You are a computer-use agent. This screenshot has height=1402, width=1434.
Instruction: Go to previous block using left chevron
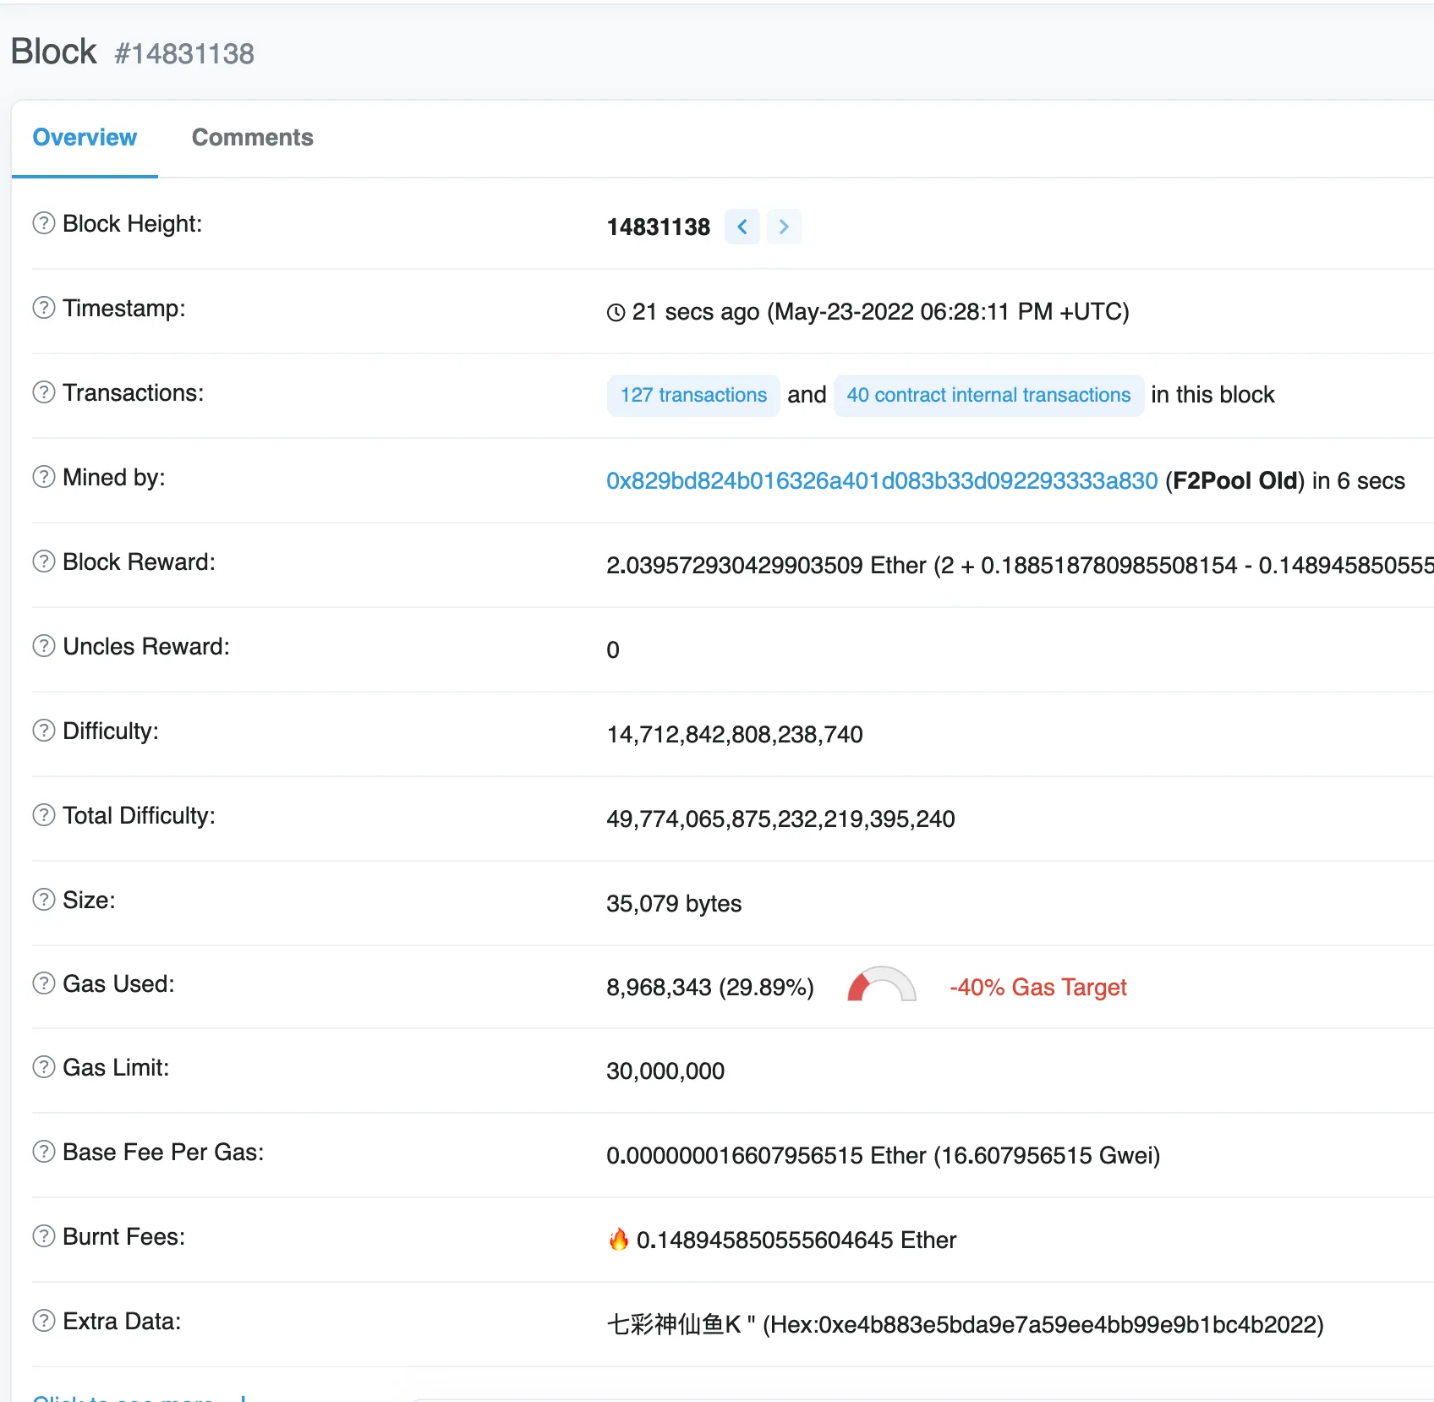click(742, 227)
